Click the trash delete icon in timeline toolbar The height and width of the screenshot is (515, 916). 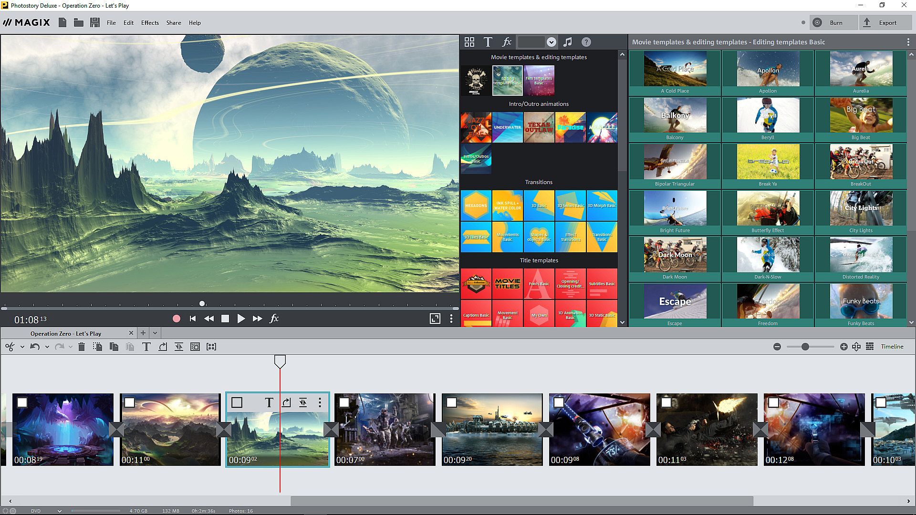(x=82, y=347)
